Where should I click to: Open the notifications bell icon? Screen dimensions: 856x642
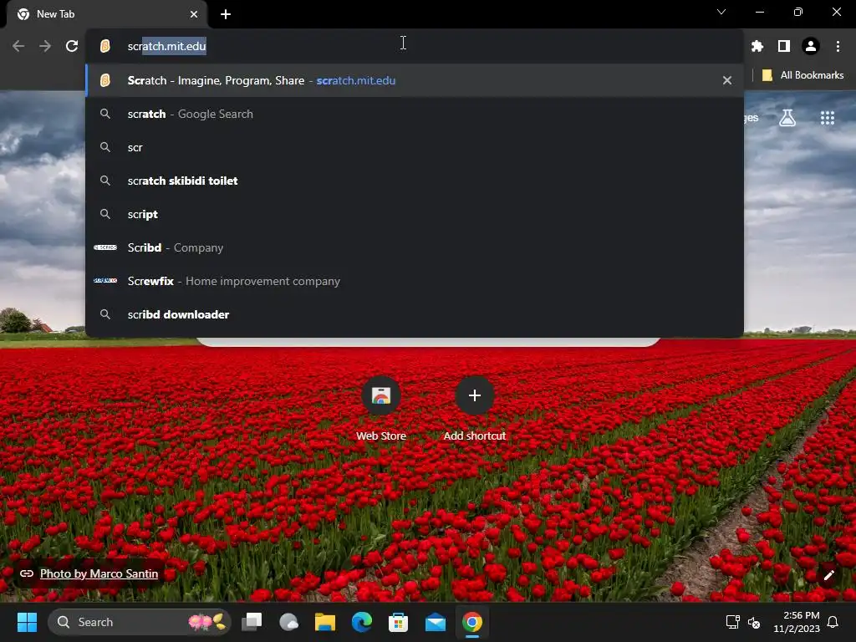(833, 622)
